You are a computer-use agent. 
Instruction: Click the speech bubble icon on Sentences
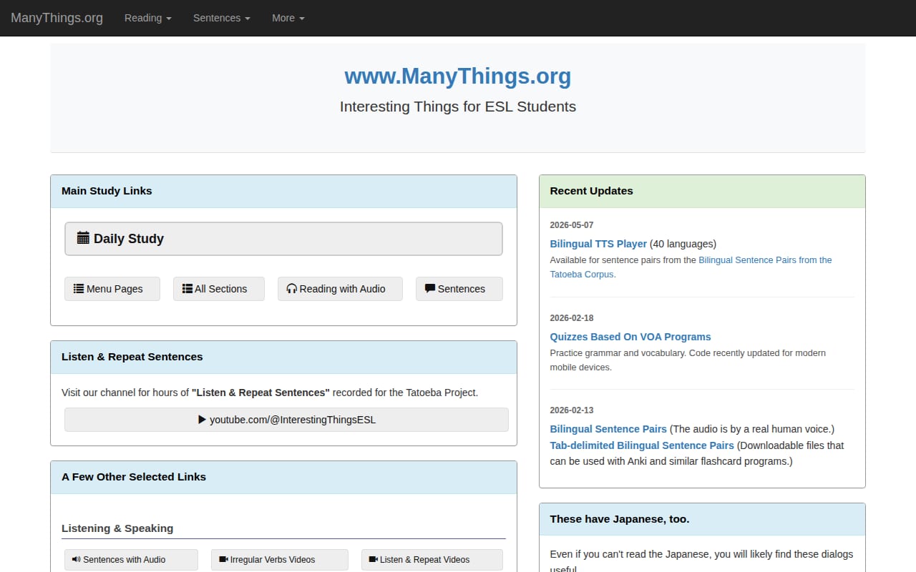430,288
